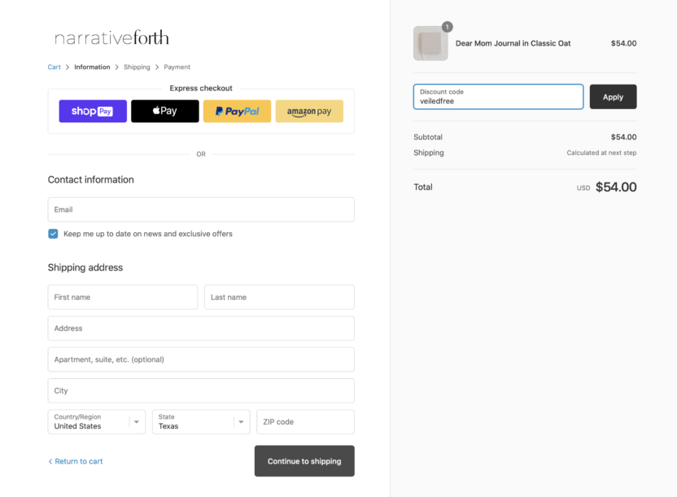Select the Shipping breadcrumb step
The image size is (677, 497).
coord(137,67)
